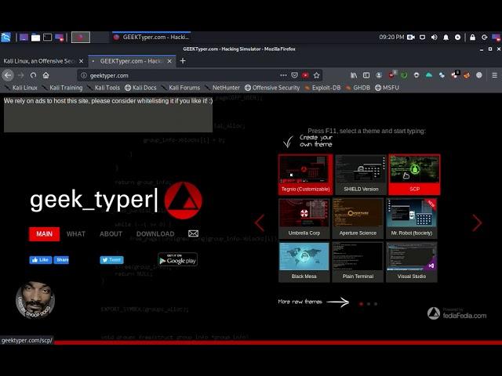The height and width of the screenshot is (376, 502).
Task: Click the Snoop Dogg badge image
Action: tap(35, 299)
